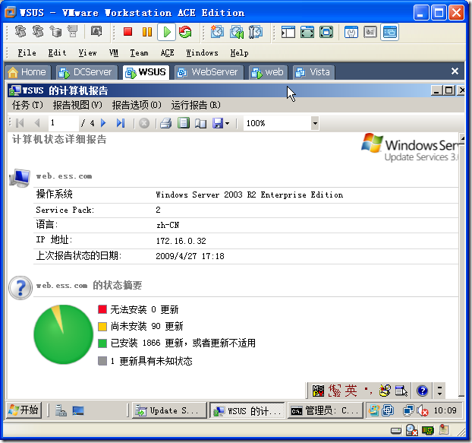Print the report
This screenshot has height=443, width=472.
coord(166,123)
